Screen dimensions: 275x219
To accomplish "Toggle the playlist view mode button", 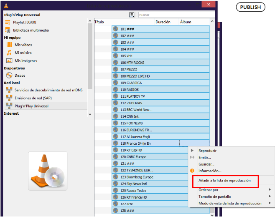I will point(132,15).
